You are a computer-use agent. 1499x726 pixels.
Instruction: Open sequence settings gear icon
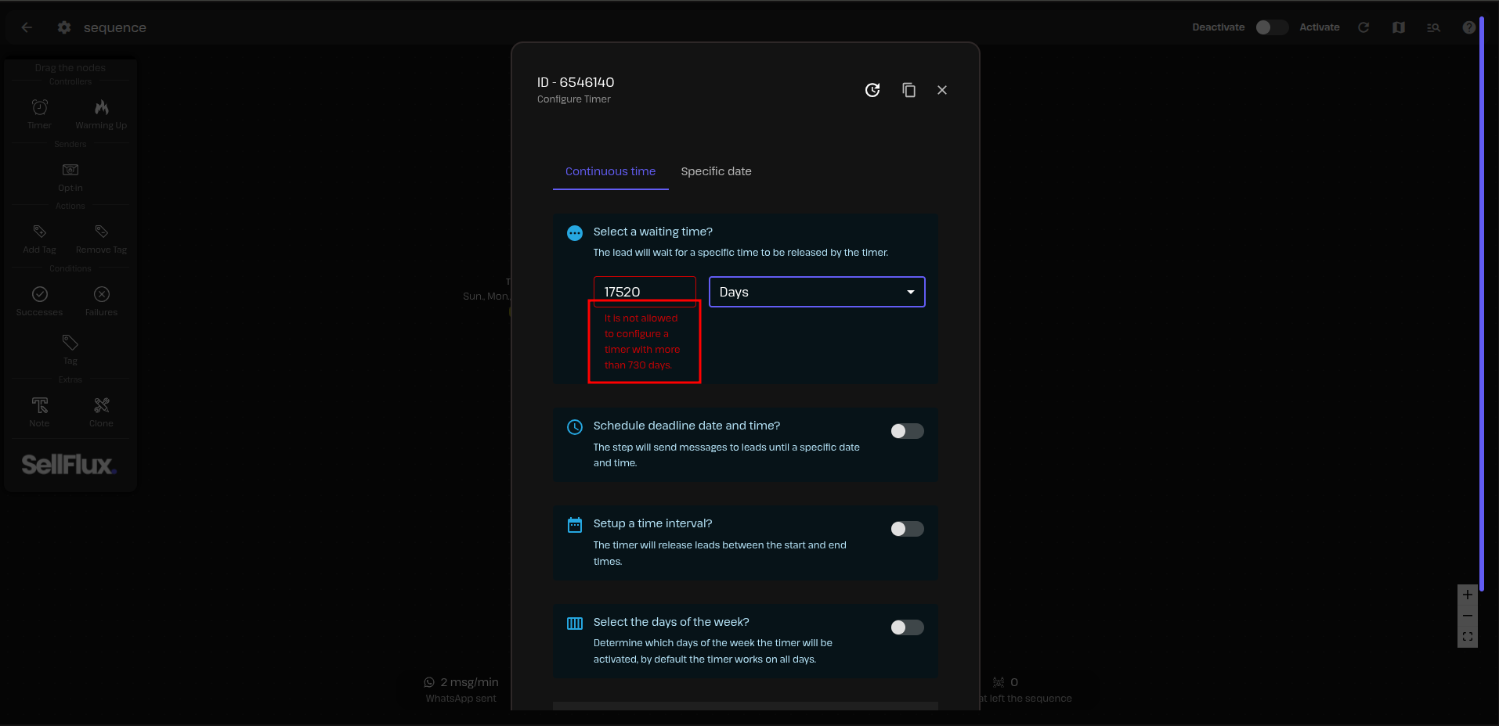[64, 27]
